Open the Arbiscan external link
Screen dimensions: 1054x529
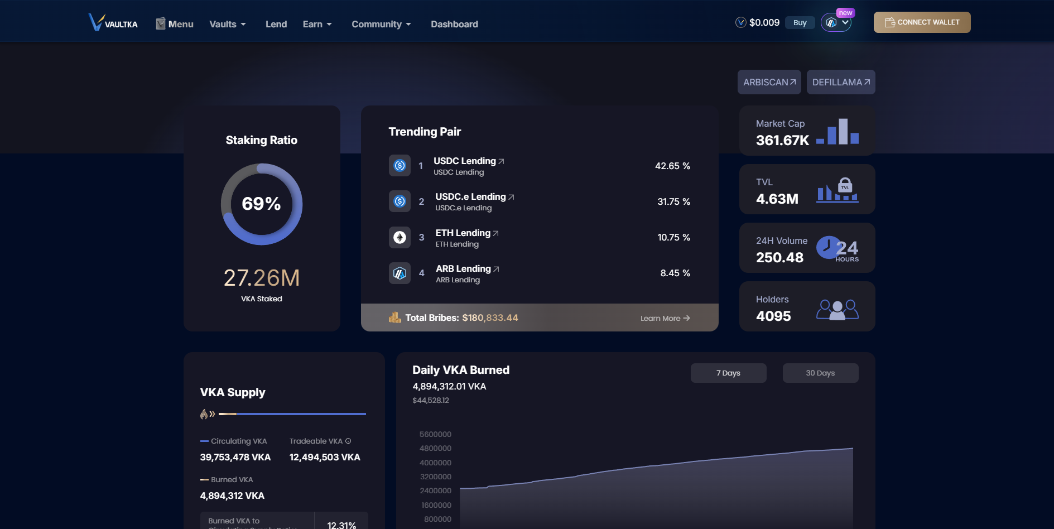click(769, 82)
